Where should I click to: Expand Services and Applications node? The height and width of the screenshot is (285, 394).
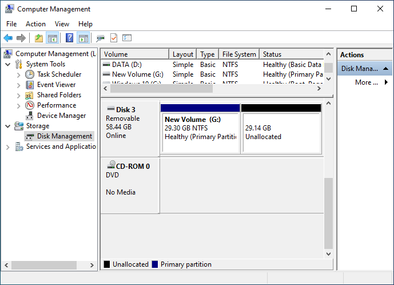coord(8,147)
